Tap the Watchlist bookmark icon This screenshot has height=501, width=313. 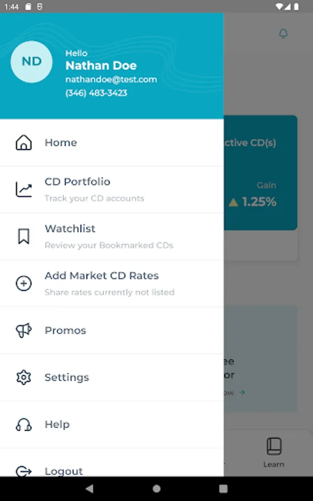23,237
